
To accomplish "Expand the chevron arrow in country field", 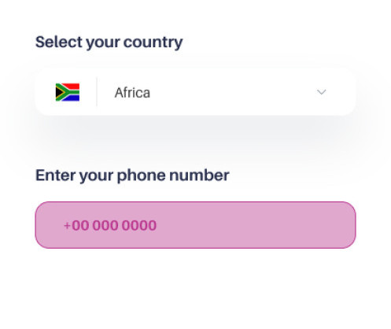I will (x=321, y=92).
